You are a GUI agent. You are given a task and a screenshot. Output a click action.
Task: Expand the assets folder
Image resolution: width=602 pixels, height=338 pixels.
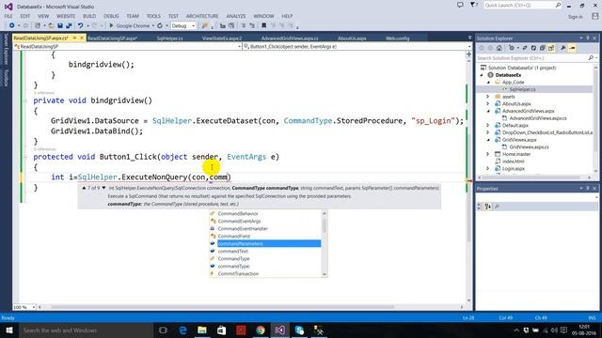coord(488,97)
